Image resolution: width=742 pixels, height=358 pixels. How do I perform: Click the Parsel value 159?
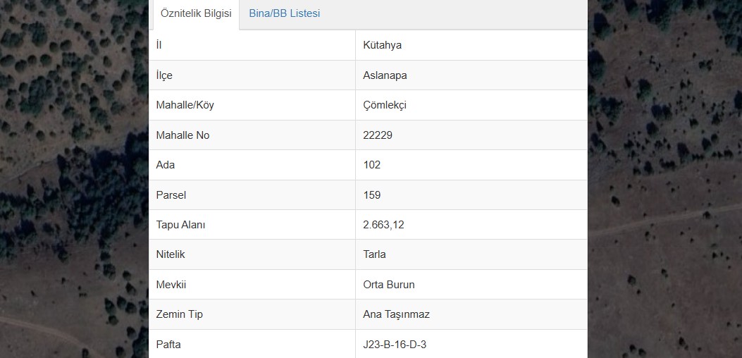pyautogui.click(x=372, y=195)
